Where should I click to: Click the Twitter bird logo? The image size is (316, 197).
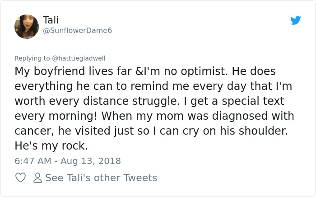coord(296,20)
